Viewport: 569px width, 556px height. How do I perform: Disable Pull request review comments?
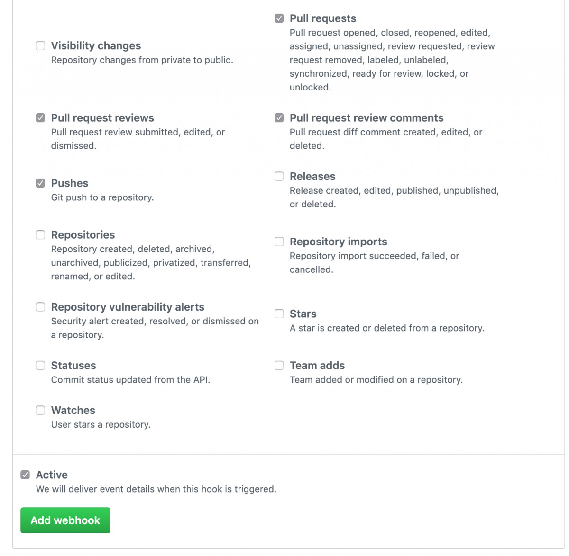tap(279, 117)
